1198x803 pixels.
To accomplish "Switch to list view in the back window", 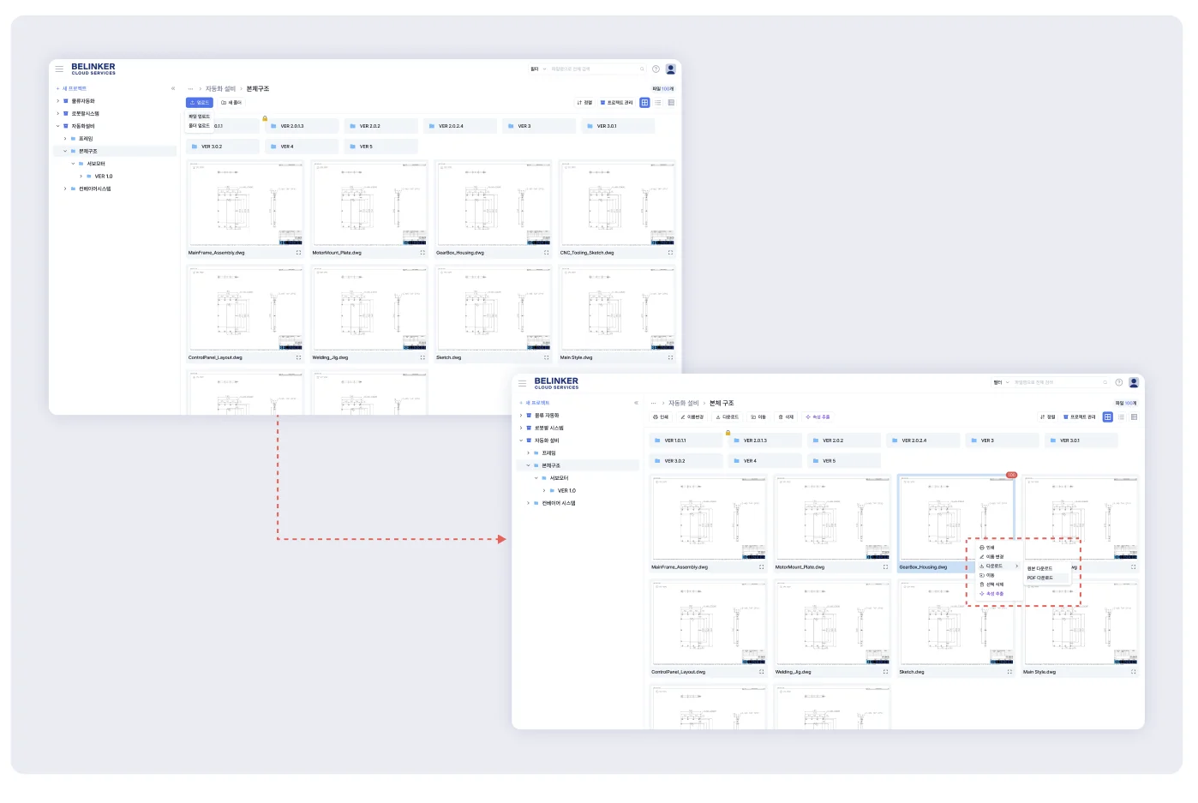I will (x=658, y=103).
